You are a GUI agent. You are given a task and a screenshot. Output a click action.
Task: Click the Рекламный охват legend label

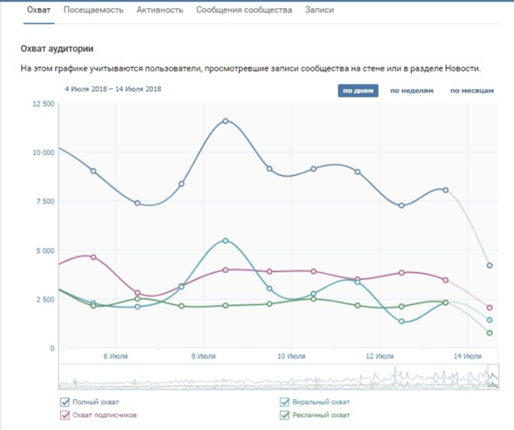[321, 416]
